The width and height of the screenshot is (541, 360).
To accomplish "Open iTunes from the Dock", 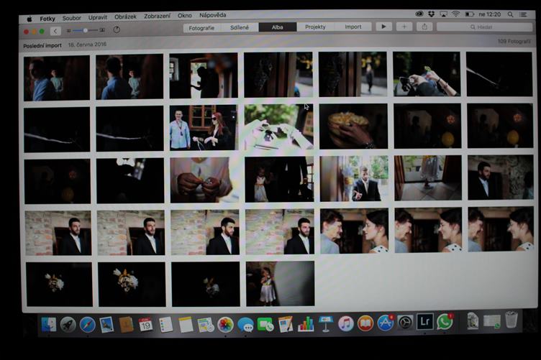I will click(346, 324).
